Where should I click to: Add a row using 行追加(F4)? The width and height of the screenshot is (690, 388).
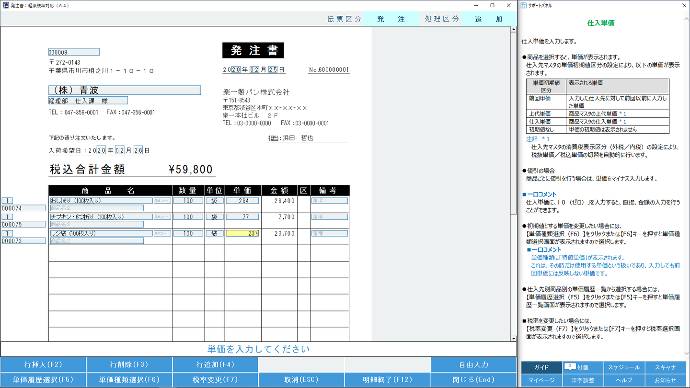tap(215, 365)
